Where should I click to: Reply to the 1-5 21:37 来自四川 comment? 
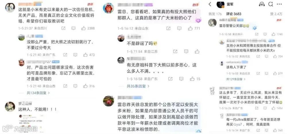73,28
